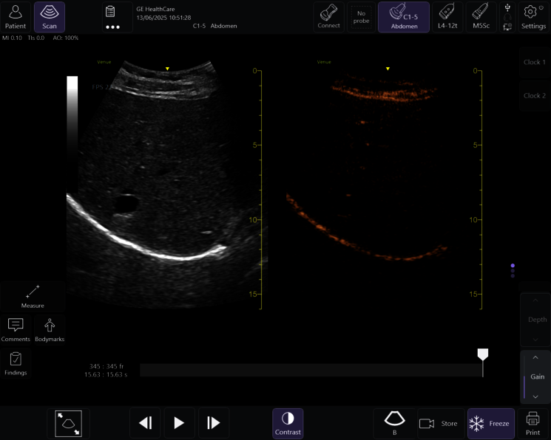Select the M5Sc probe
The width and height of the screenshot is (551, 440).
[481, 16]
